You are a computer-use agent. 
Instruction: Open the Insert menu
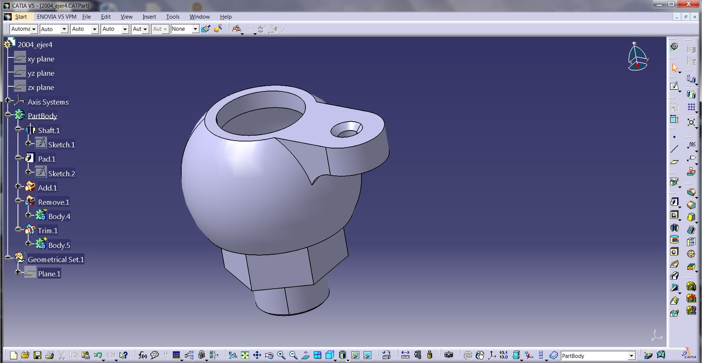(x=149, y=17)
